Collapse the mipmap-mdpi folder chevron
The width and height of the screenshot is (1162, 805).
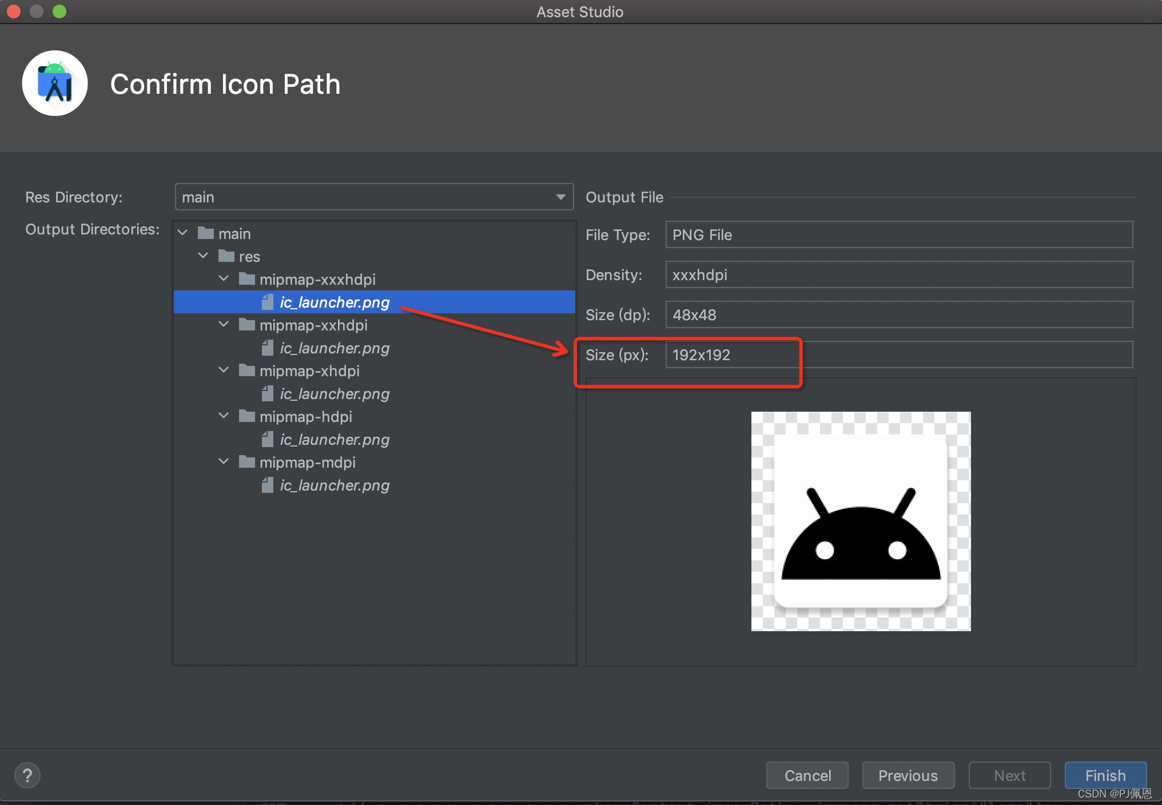pos(224,462)
